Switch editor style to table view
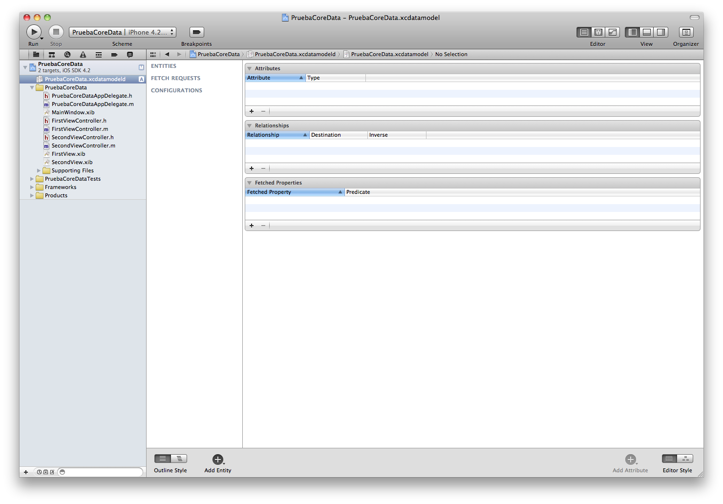723x504 pixels. point(669,459)
